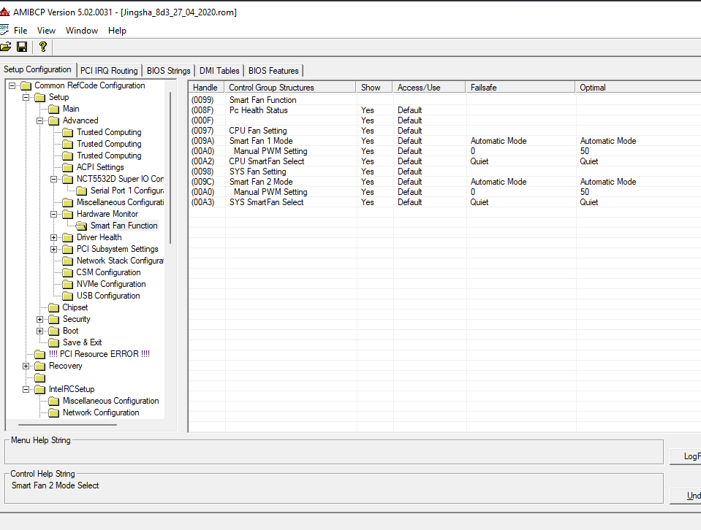Open the Help menu
Screen dimensions: 701x530
117,31
